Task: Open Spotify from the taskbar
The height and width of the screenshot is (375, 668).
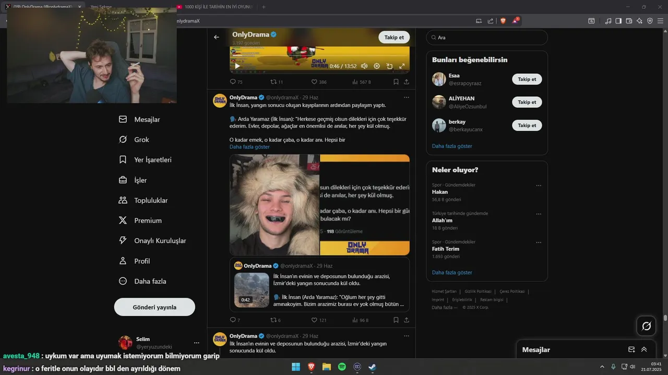Action: [342, 367]
